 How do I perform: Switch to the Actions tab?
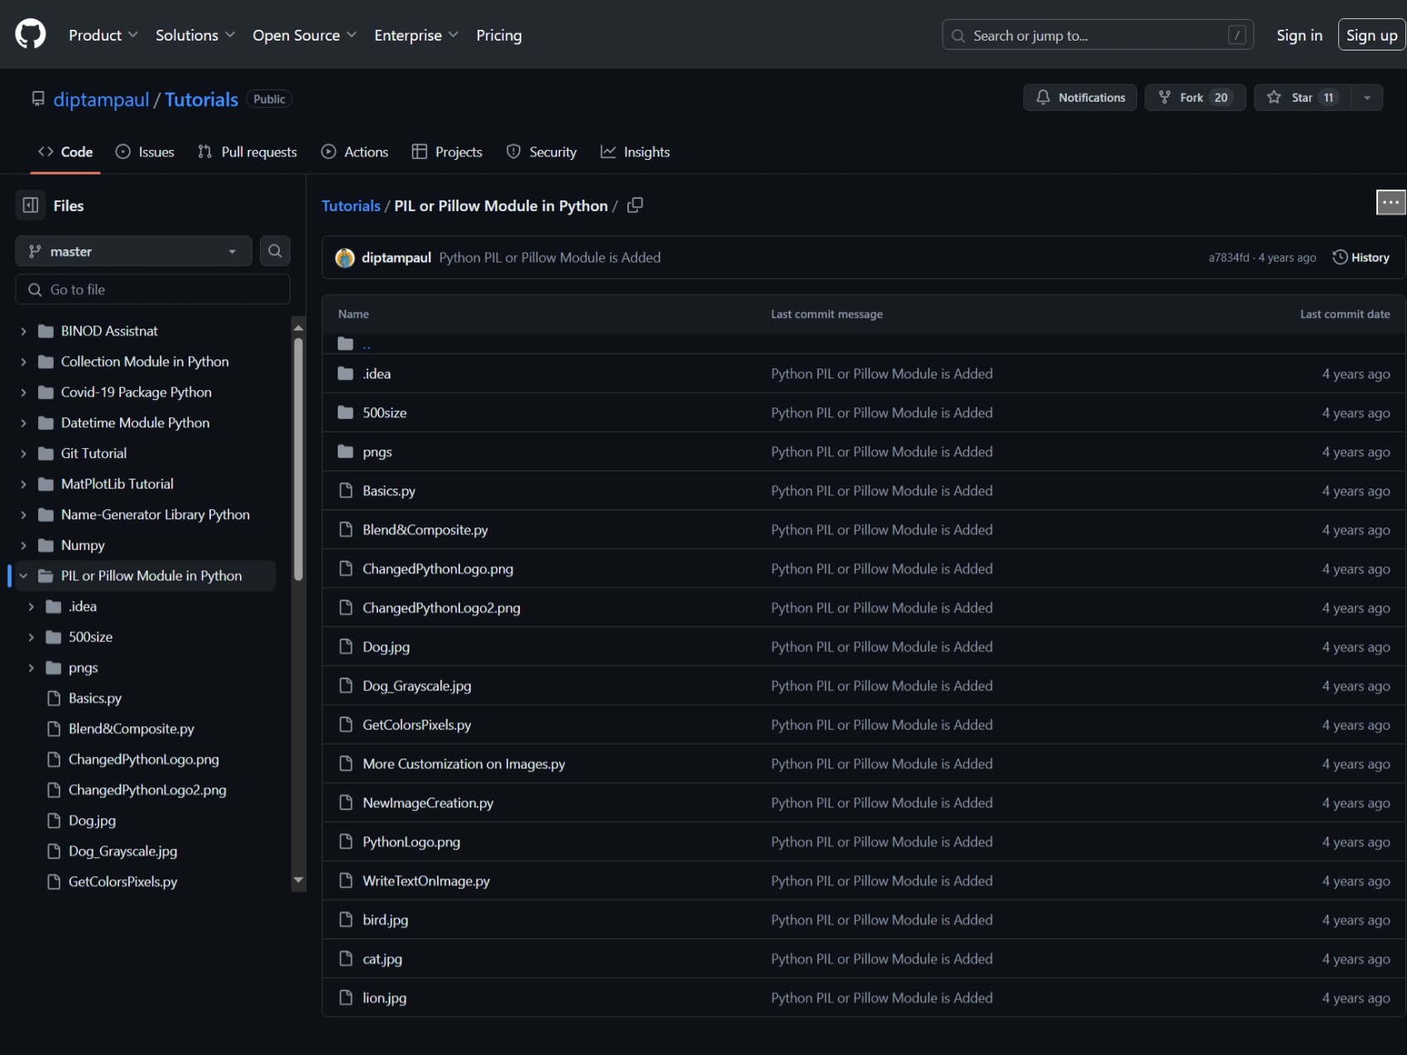coord(355,152)
